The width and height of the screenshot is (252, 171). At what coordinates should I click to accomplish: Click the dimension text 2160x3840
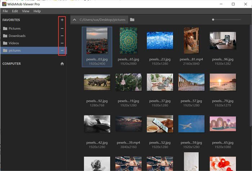pos(191,64)
